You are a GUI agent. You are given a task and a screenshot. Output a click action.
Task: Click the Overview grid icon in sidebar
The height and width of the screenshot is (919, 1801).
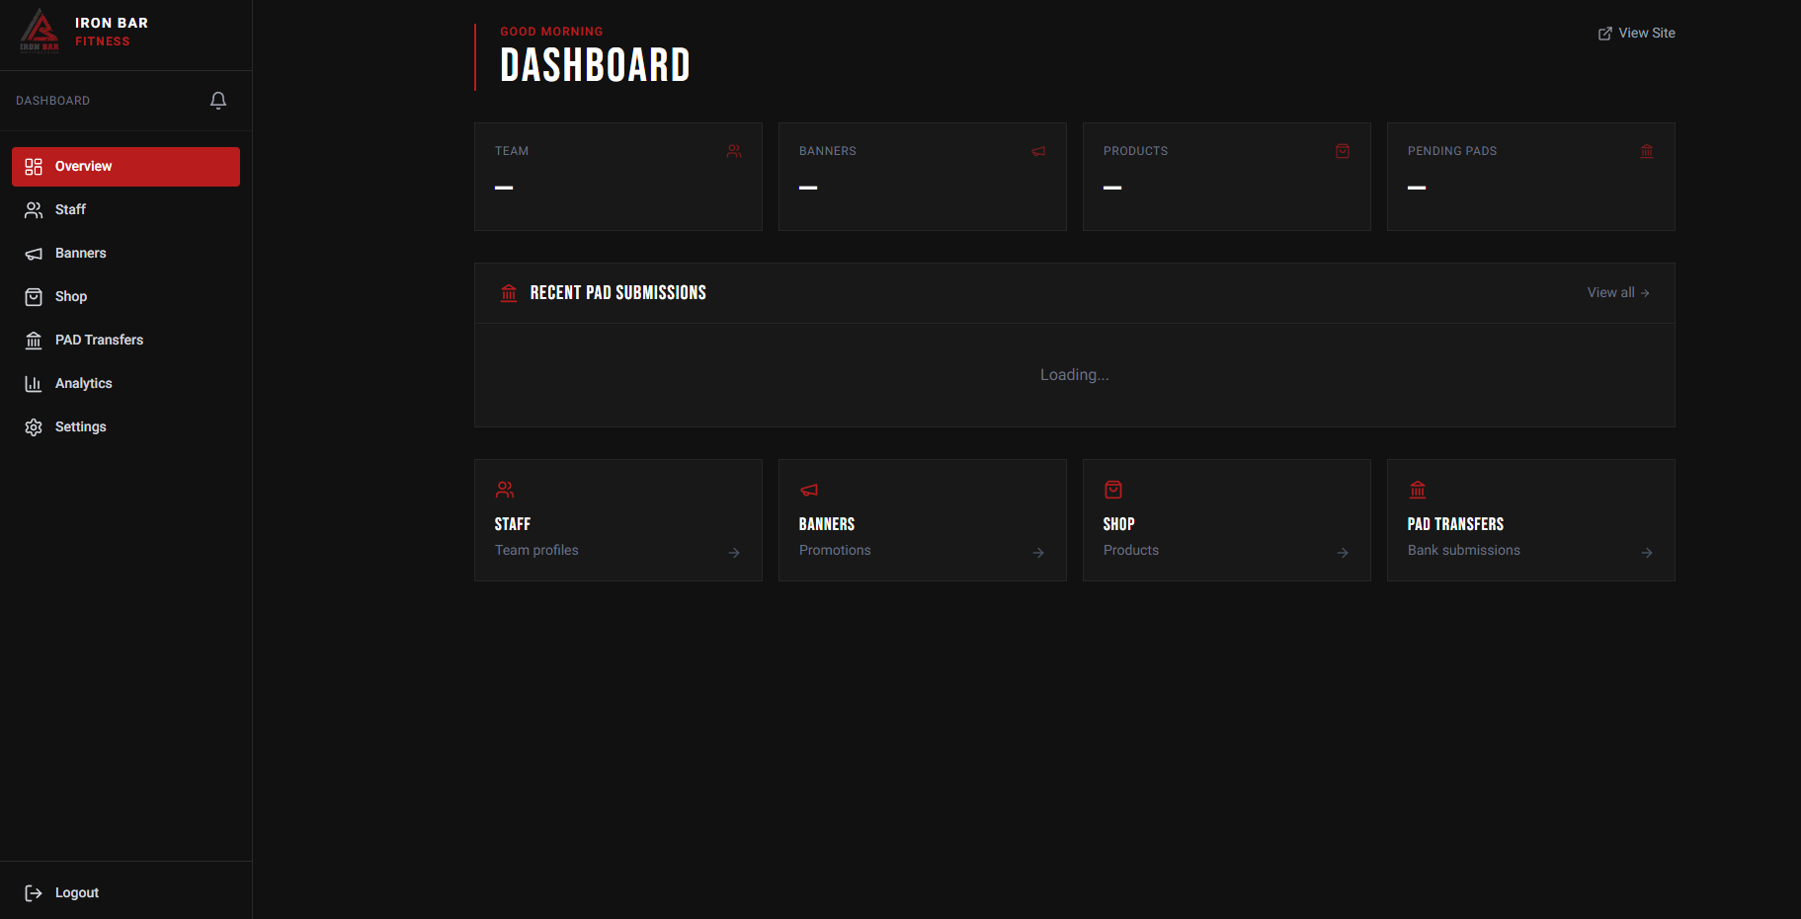(33, 166)
